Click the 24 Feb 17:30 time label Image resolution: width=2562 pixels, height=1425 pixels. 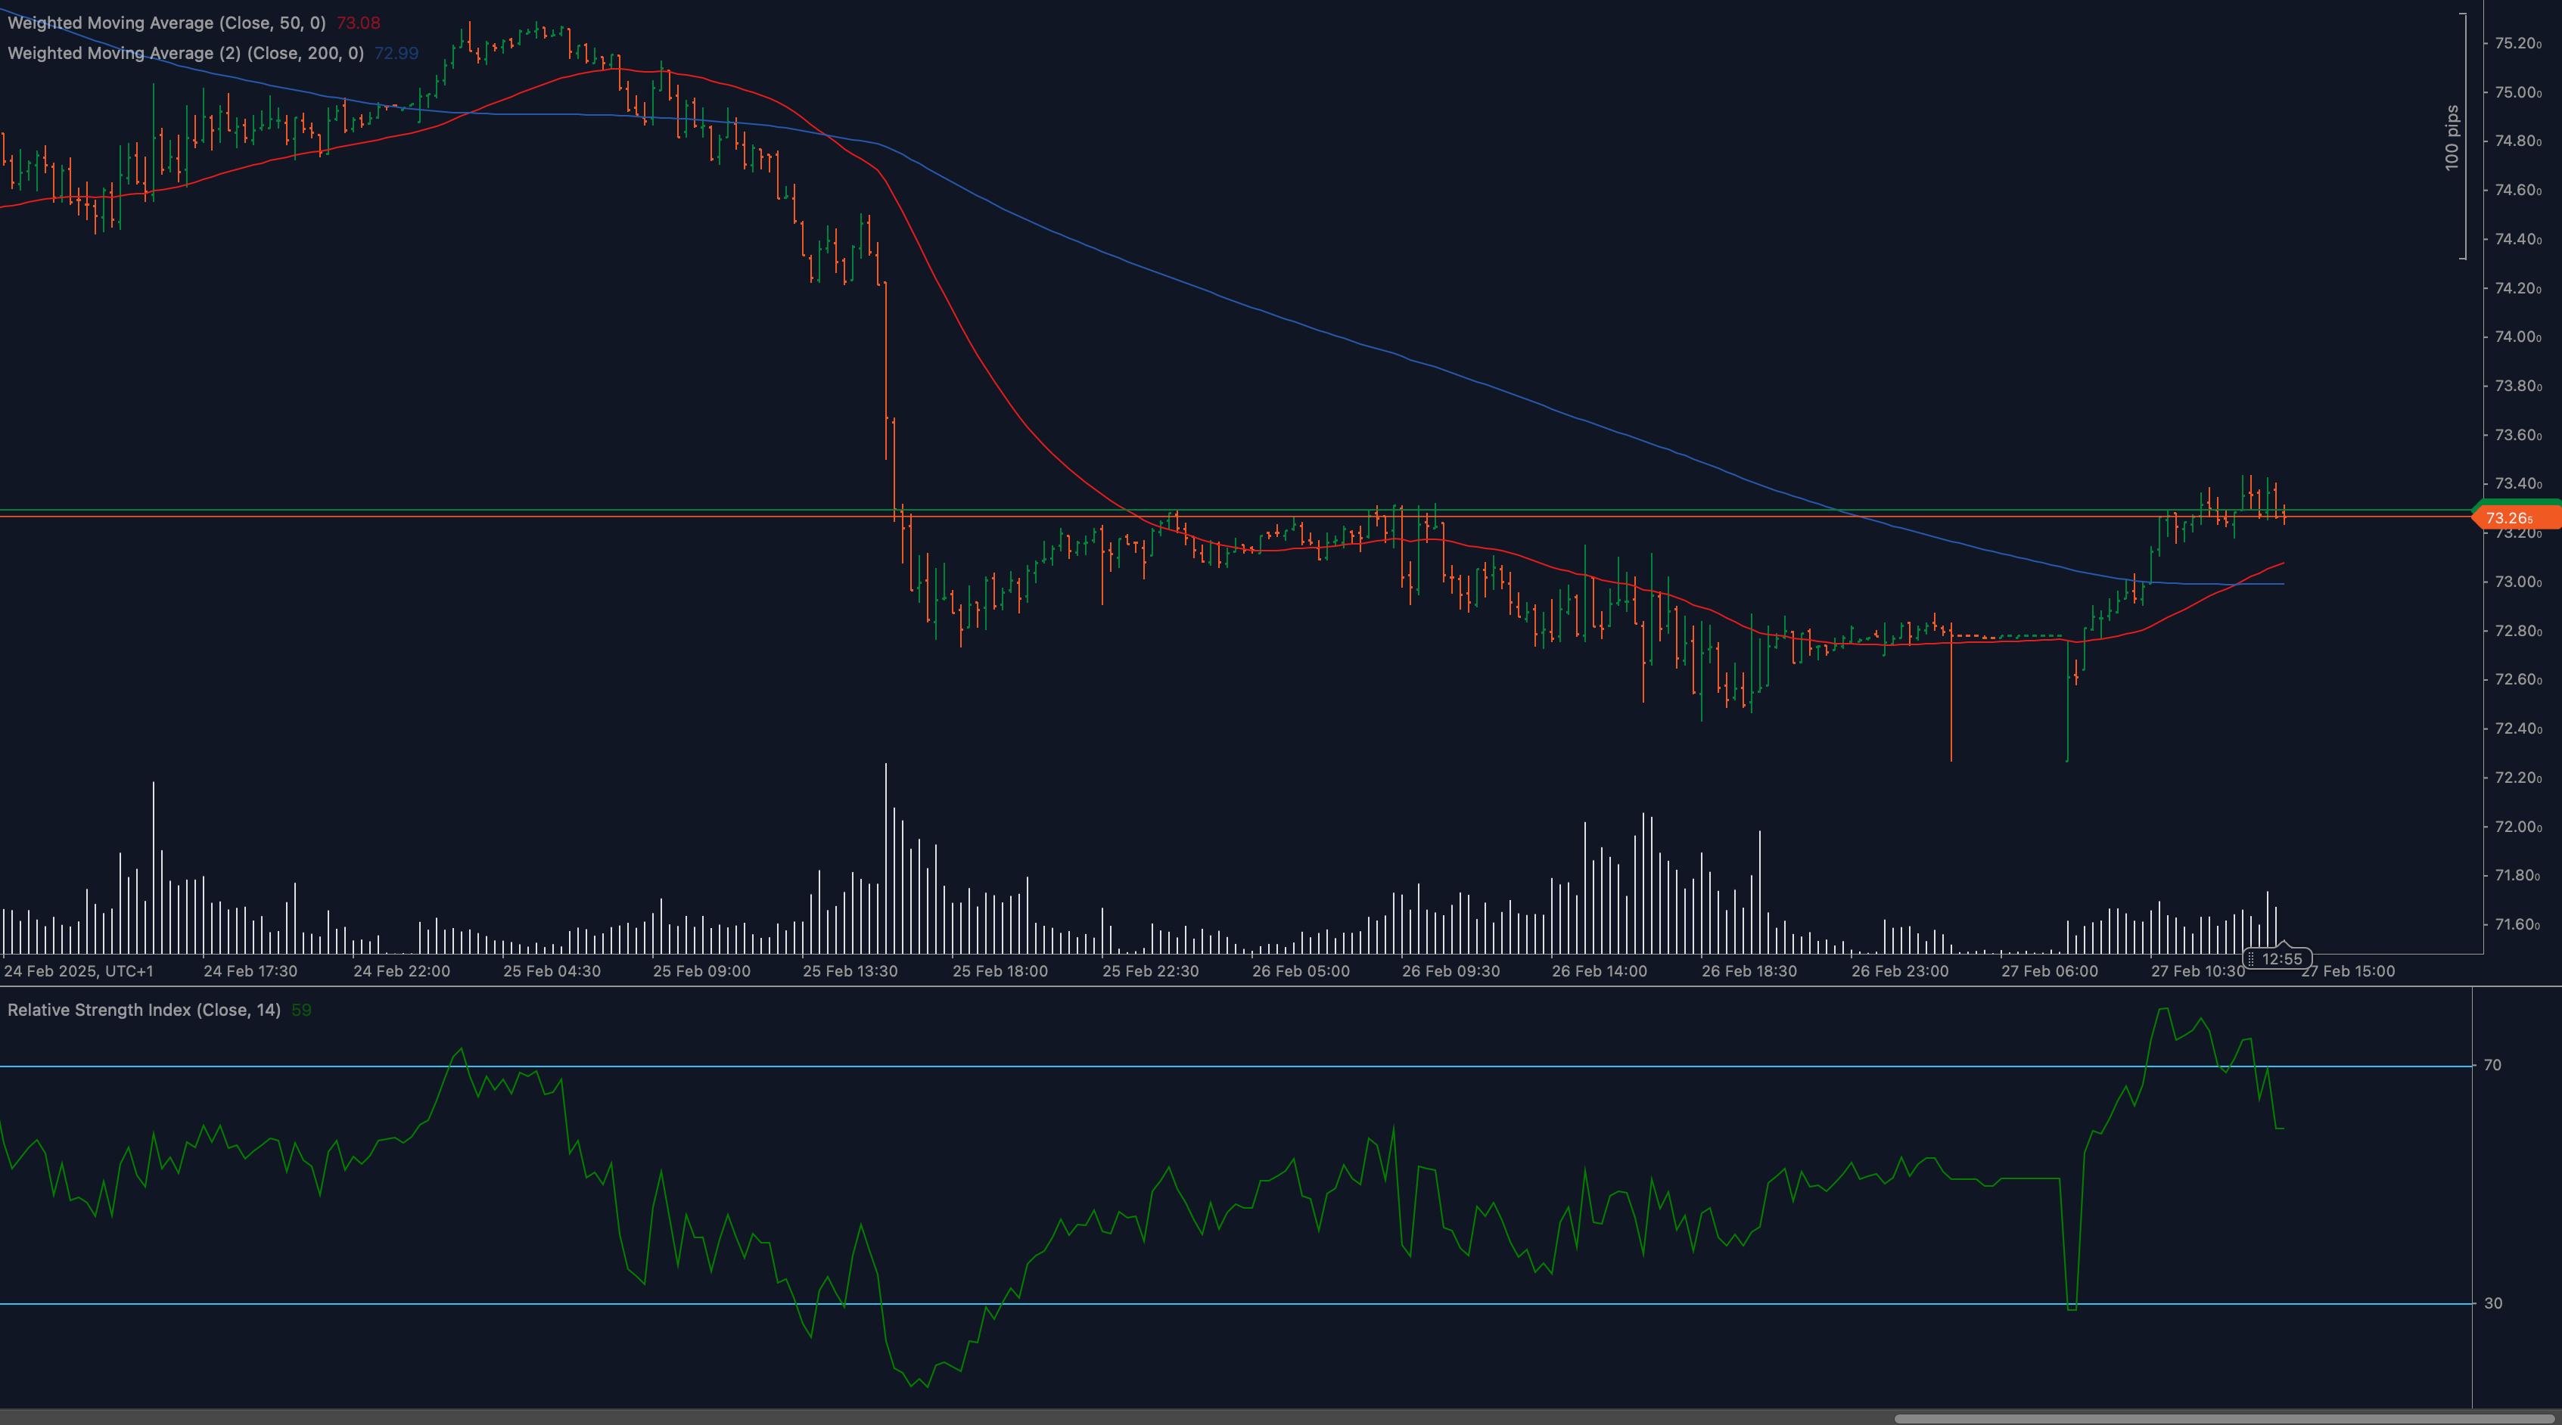pyautogui.click(x=250, y=970)
